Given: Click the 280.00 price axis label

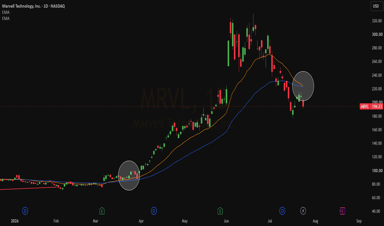Looking at the screenshot, I should tap(377, 48).
